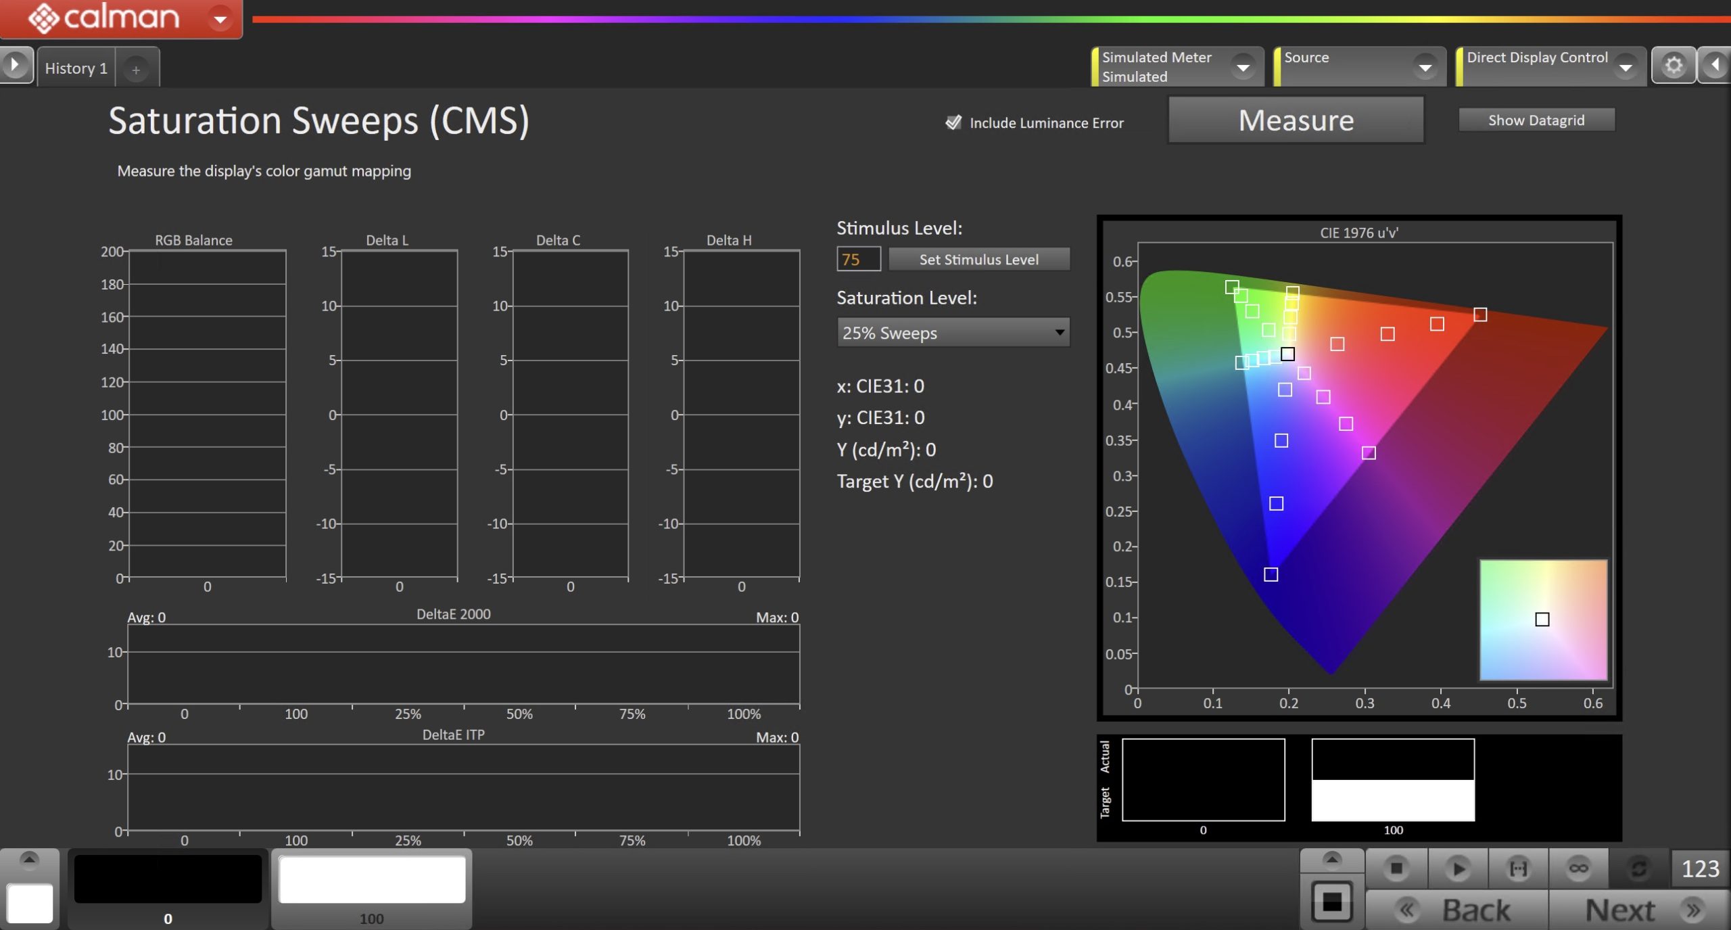Expand the Simulated Meter dropdown

[x=1243, y=67]
